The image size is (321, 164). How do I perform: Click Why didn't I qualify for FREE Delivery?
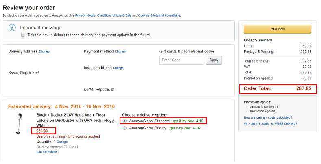pos(270,123)
